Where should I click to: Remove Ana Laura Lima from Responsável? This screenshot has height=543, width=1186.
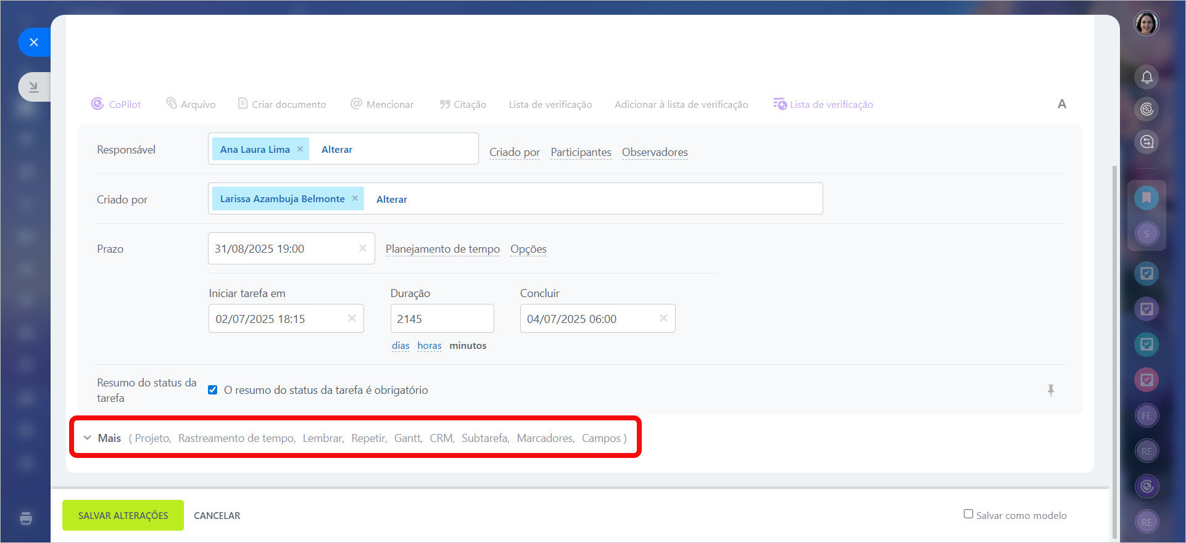[x=300, y=149]
